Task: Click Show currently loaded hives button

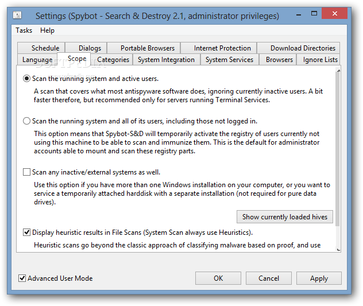Action: (x=285, y=217)
